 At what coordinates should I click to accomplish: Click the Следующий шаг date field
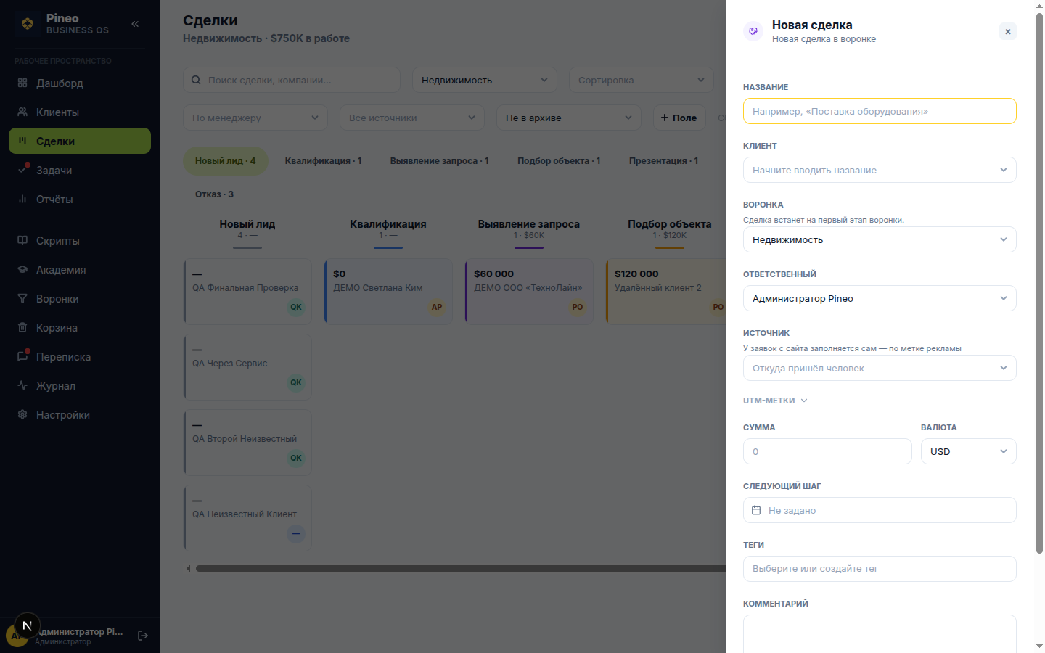(880, 510)
